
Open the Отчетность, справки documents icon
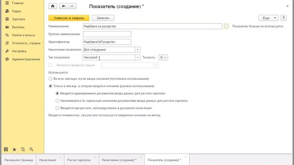[x=7, y=43]
